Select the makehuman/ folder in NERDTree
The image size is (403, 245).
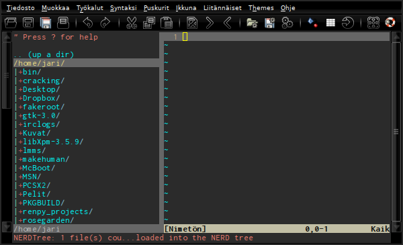(46, 159)
